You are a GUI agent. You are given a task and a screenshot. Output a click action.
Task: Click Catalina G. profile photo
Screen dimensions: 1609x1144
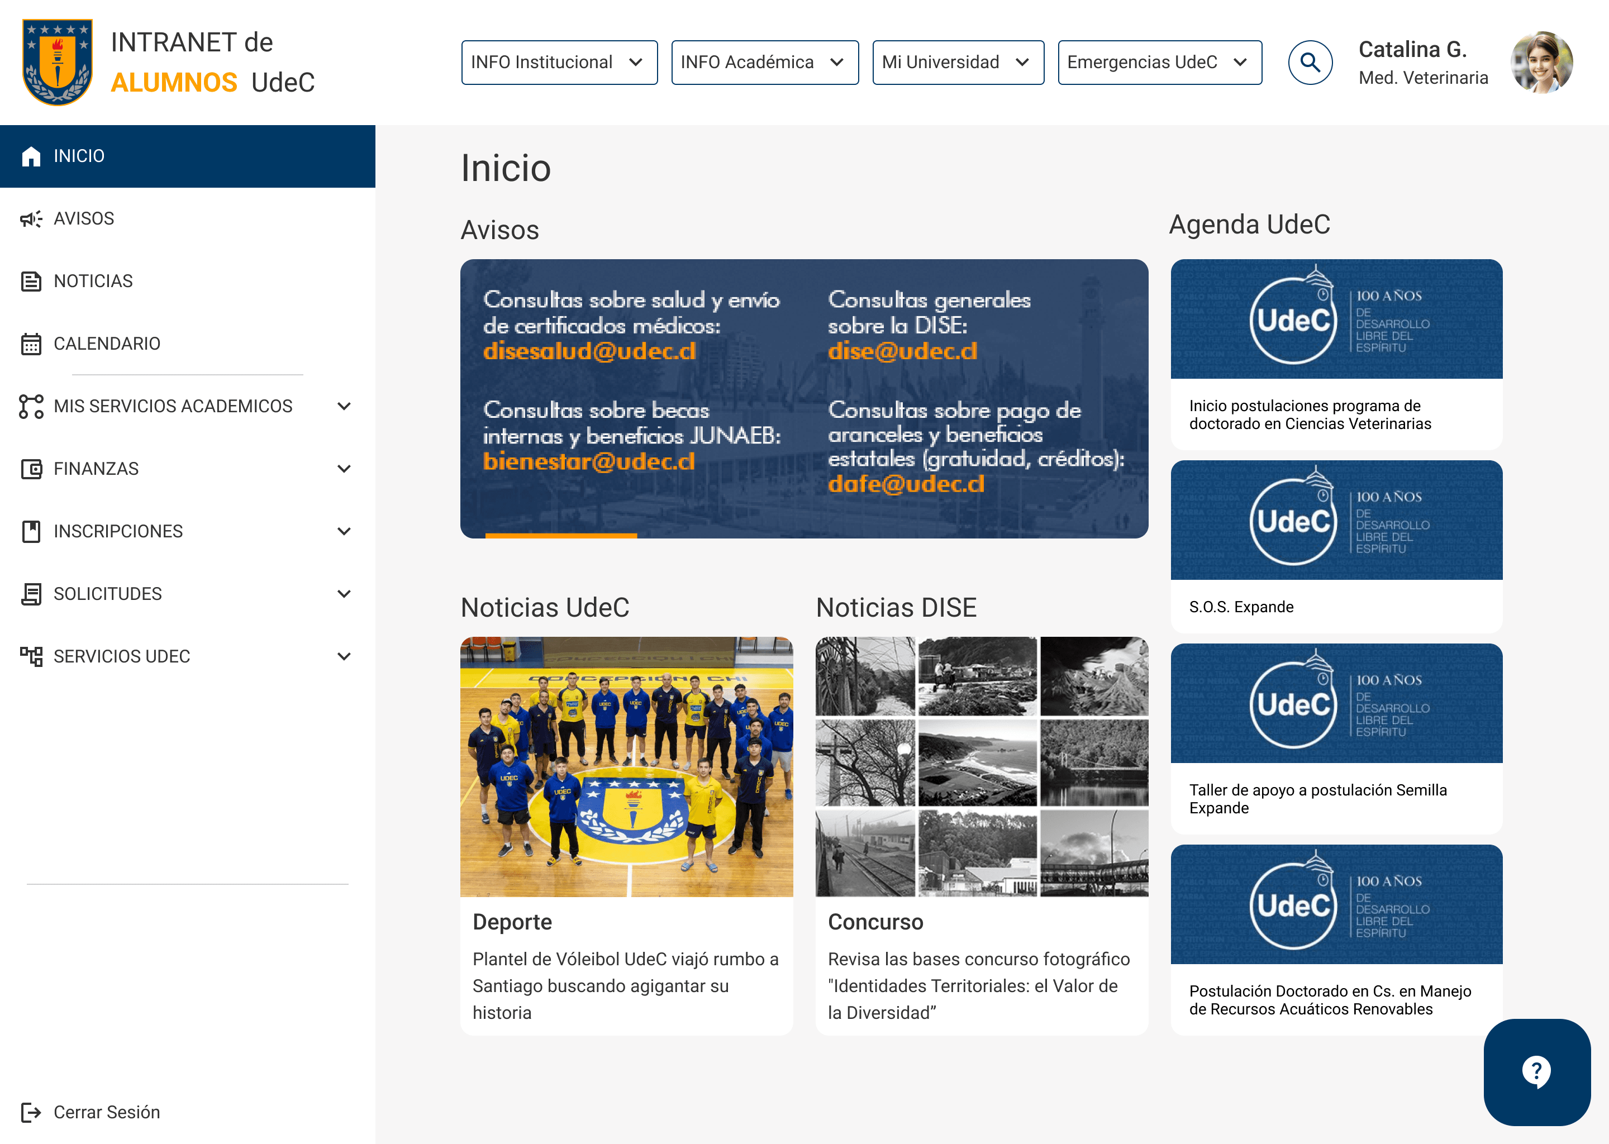tap(1541, 62)
